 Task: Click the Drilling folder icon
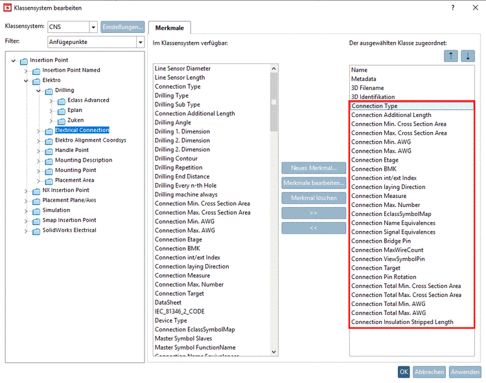tap(49, 92)
